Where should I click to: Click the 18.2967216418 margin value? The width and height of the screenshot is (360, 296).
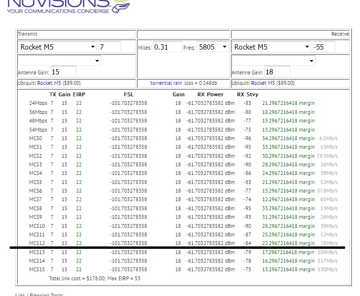click(288, 112)
